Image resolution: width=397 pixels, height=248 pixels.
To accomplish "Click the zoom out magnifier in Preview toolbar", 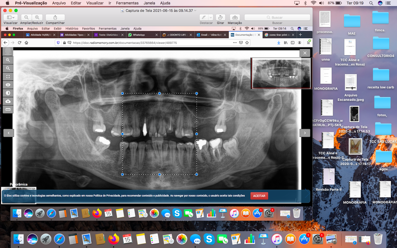I will (x=26, y=17).
